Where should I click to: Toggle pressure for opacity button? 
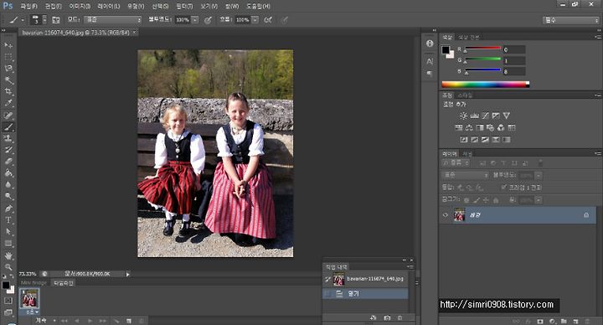pyautogui.click(x=208, y=19)
